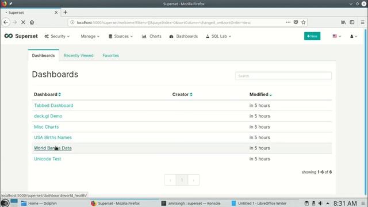Image resolution: width=368 pixels, height=207 pixels.
Task: Go back with the browser back arrow
Action: pyautogui.click(x=6, y=22)
